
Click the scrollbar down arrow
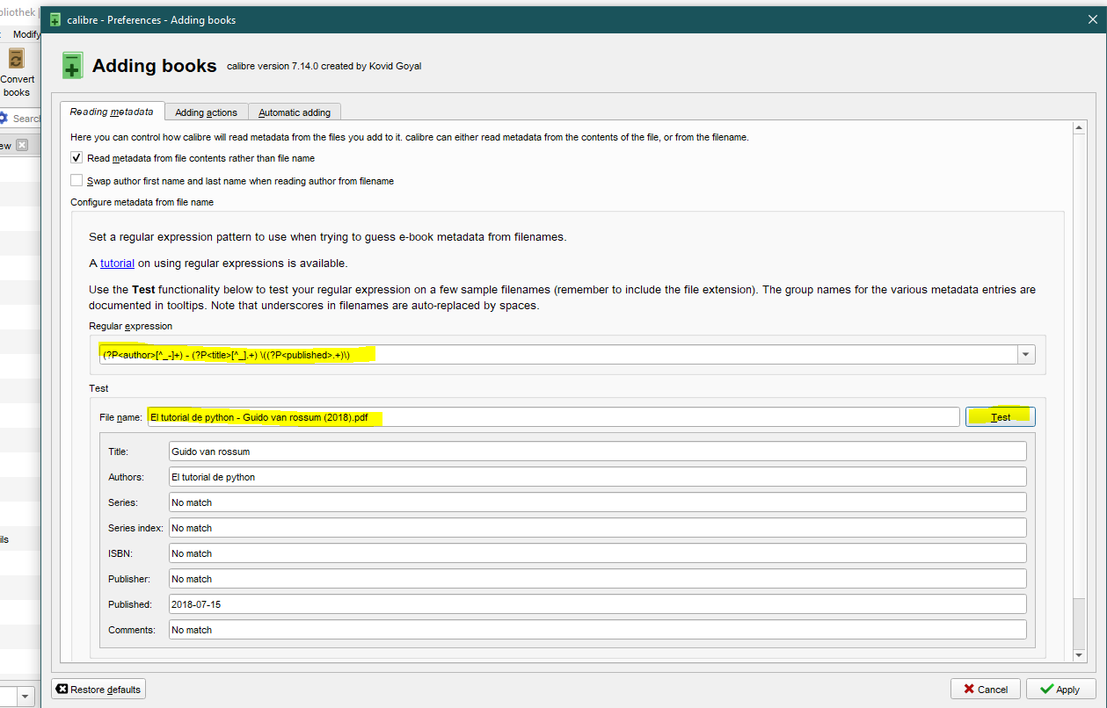pyautogui.click(x=1081, y=655)
